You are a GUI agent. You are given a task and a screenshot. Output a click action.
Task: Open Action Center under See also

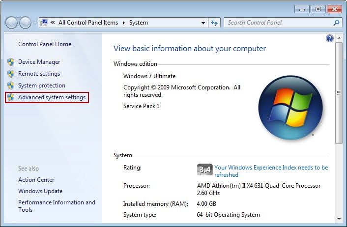point(36,180)
